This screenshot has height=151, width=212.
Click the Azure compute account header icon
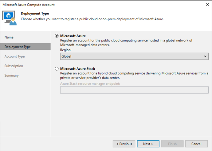tap(9, 18)
